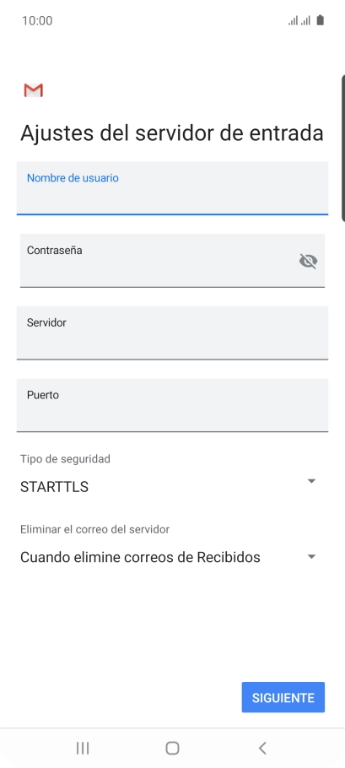Expand the Eliminar el correo del servidor arrow

tap(311, 557)
